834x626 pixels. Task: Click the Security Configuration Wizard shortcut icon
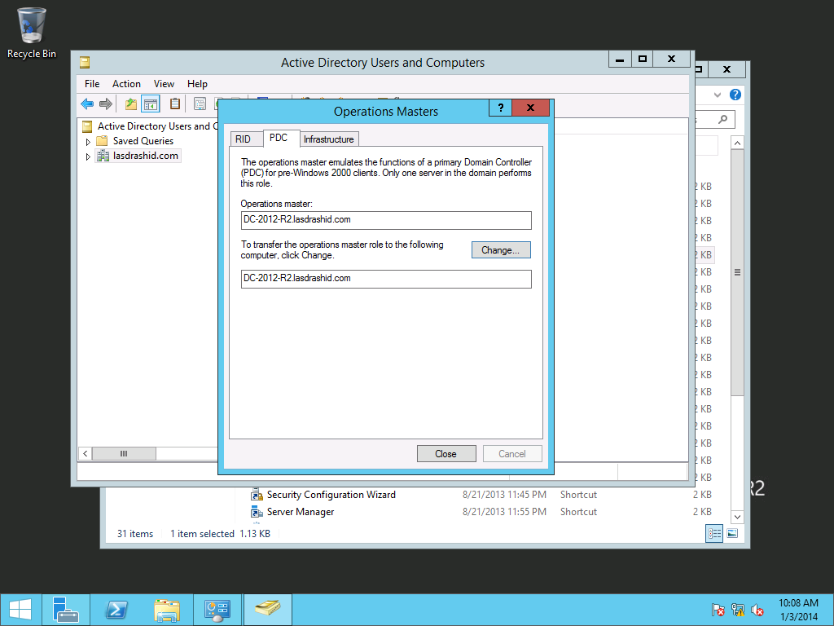pos(257,495)
